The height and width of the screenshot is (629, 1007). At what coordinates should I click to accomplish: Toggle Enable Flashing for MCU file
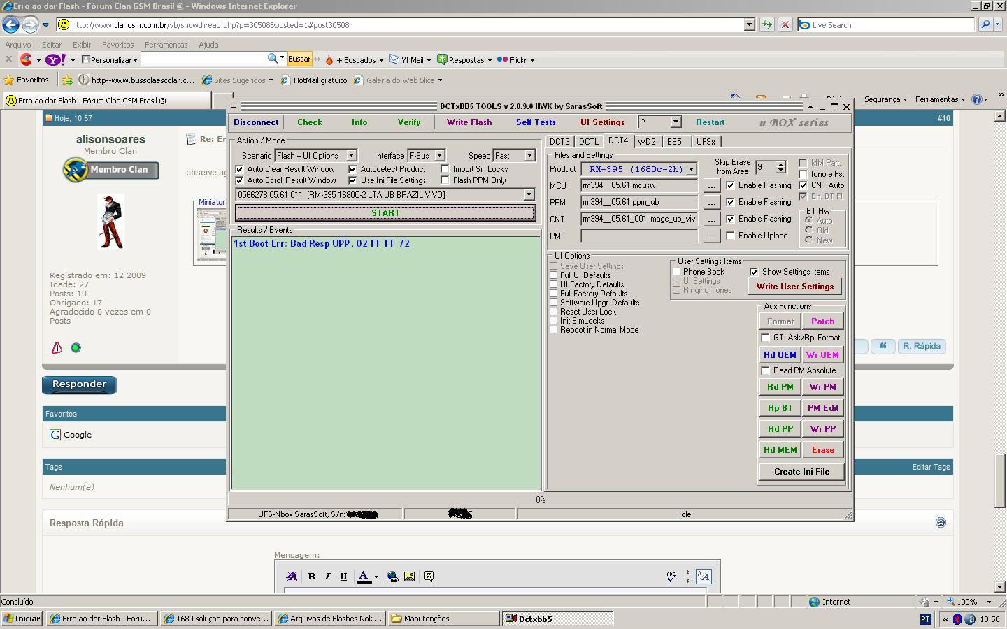[731, 185]
